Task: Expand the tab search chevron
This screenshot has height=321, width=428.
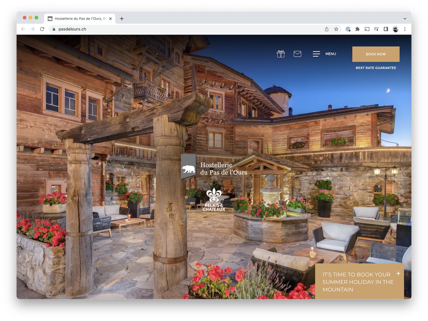Action: pos(405,19)
